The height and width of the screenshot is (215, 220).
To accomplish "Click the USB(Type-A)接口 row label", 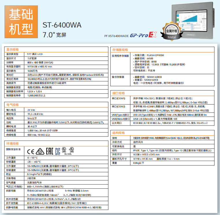I will [120, 115].
